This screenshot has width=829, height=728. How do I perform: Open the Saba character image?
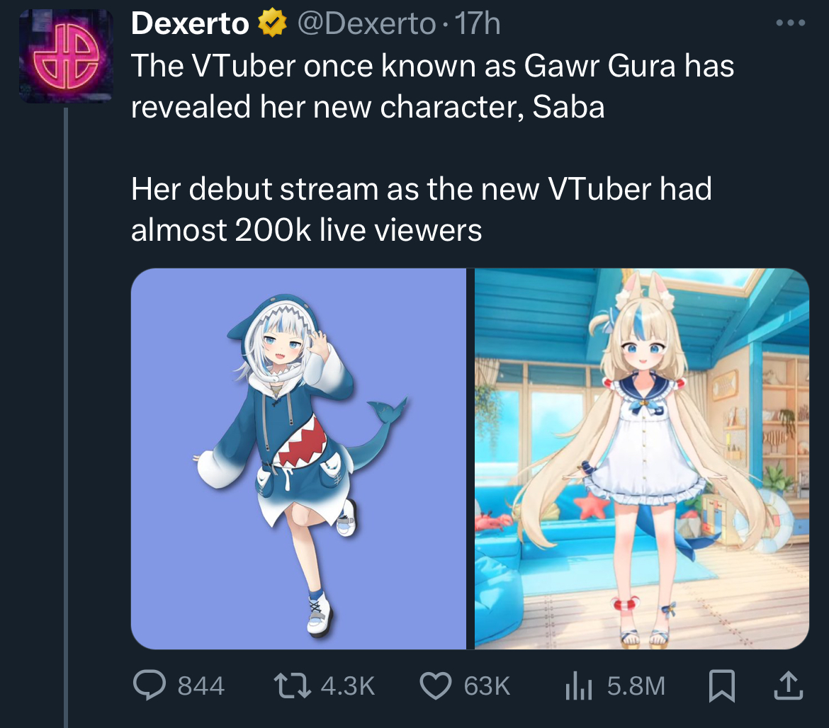point(642,459)
